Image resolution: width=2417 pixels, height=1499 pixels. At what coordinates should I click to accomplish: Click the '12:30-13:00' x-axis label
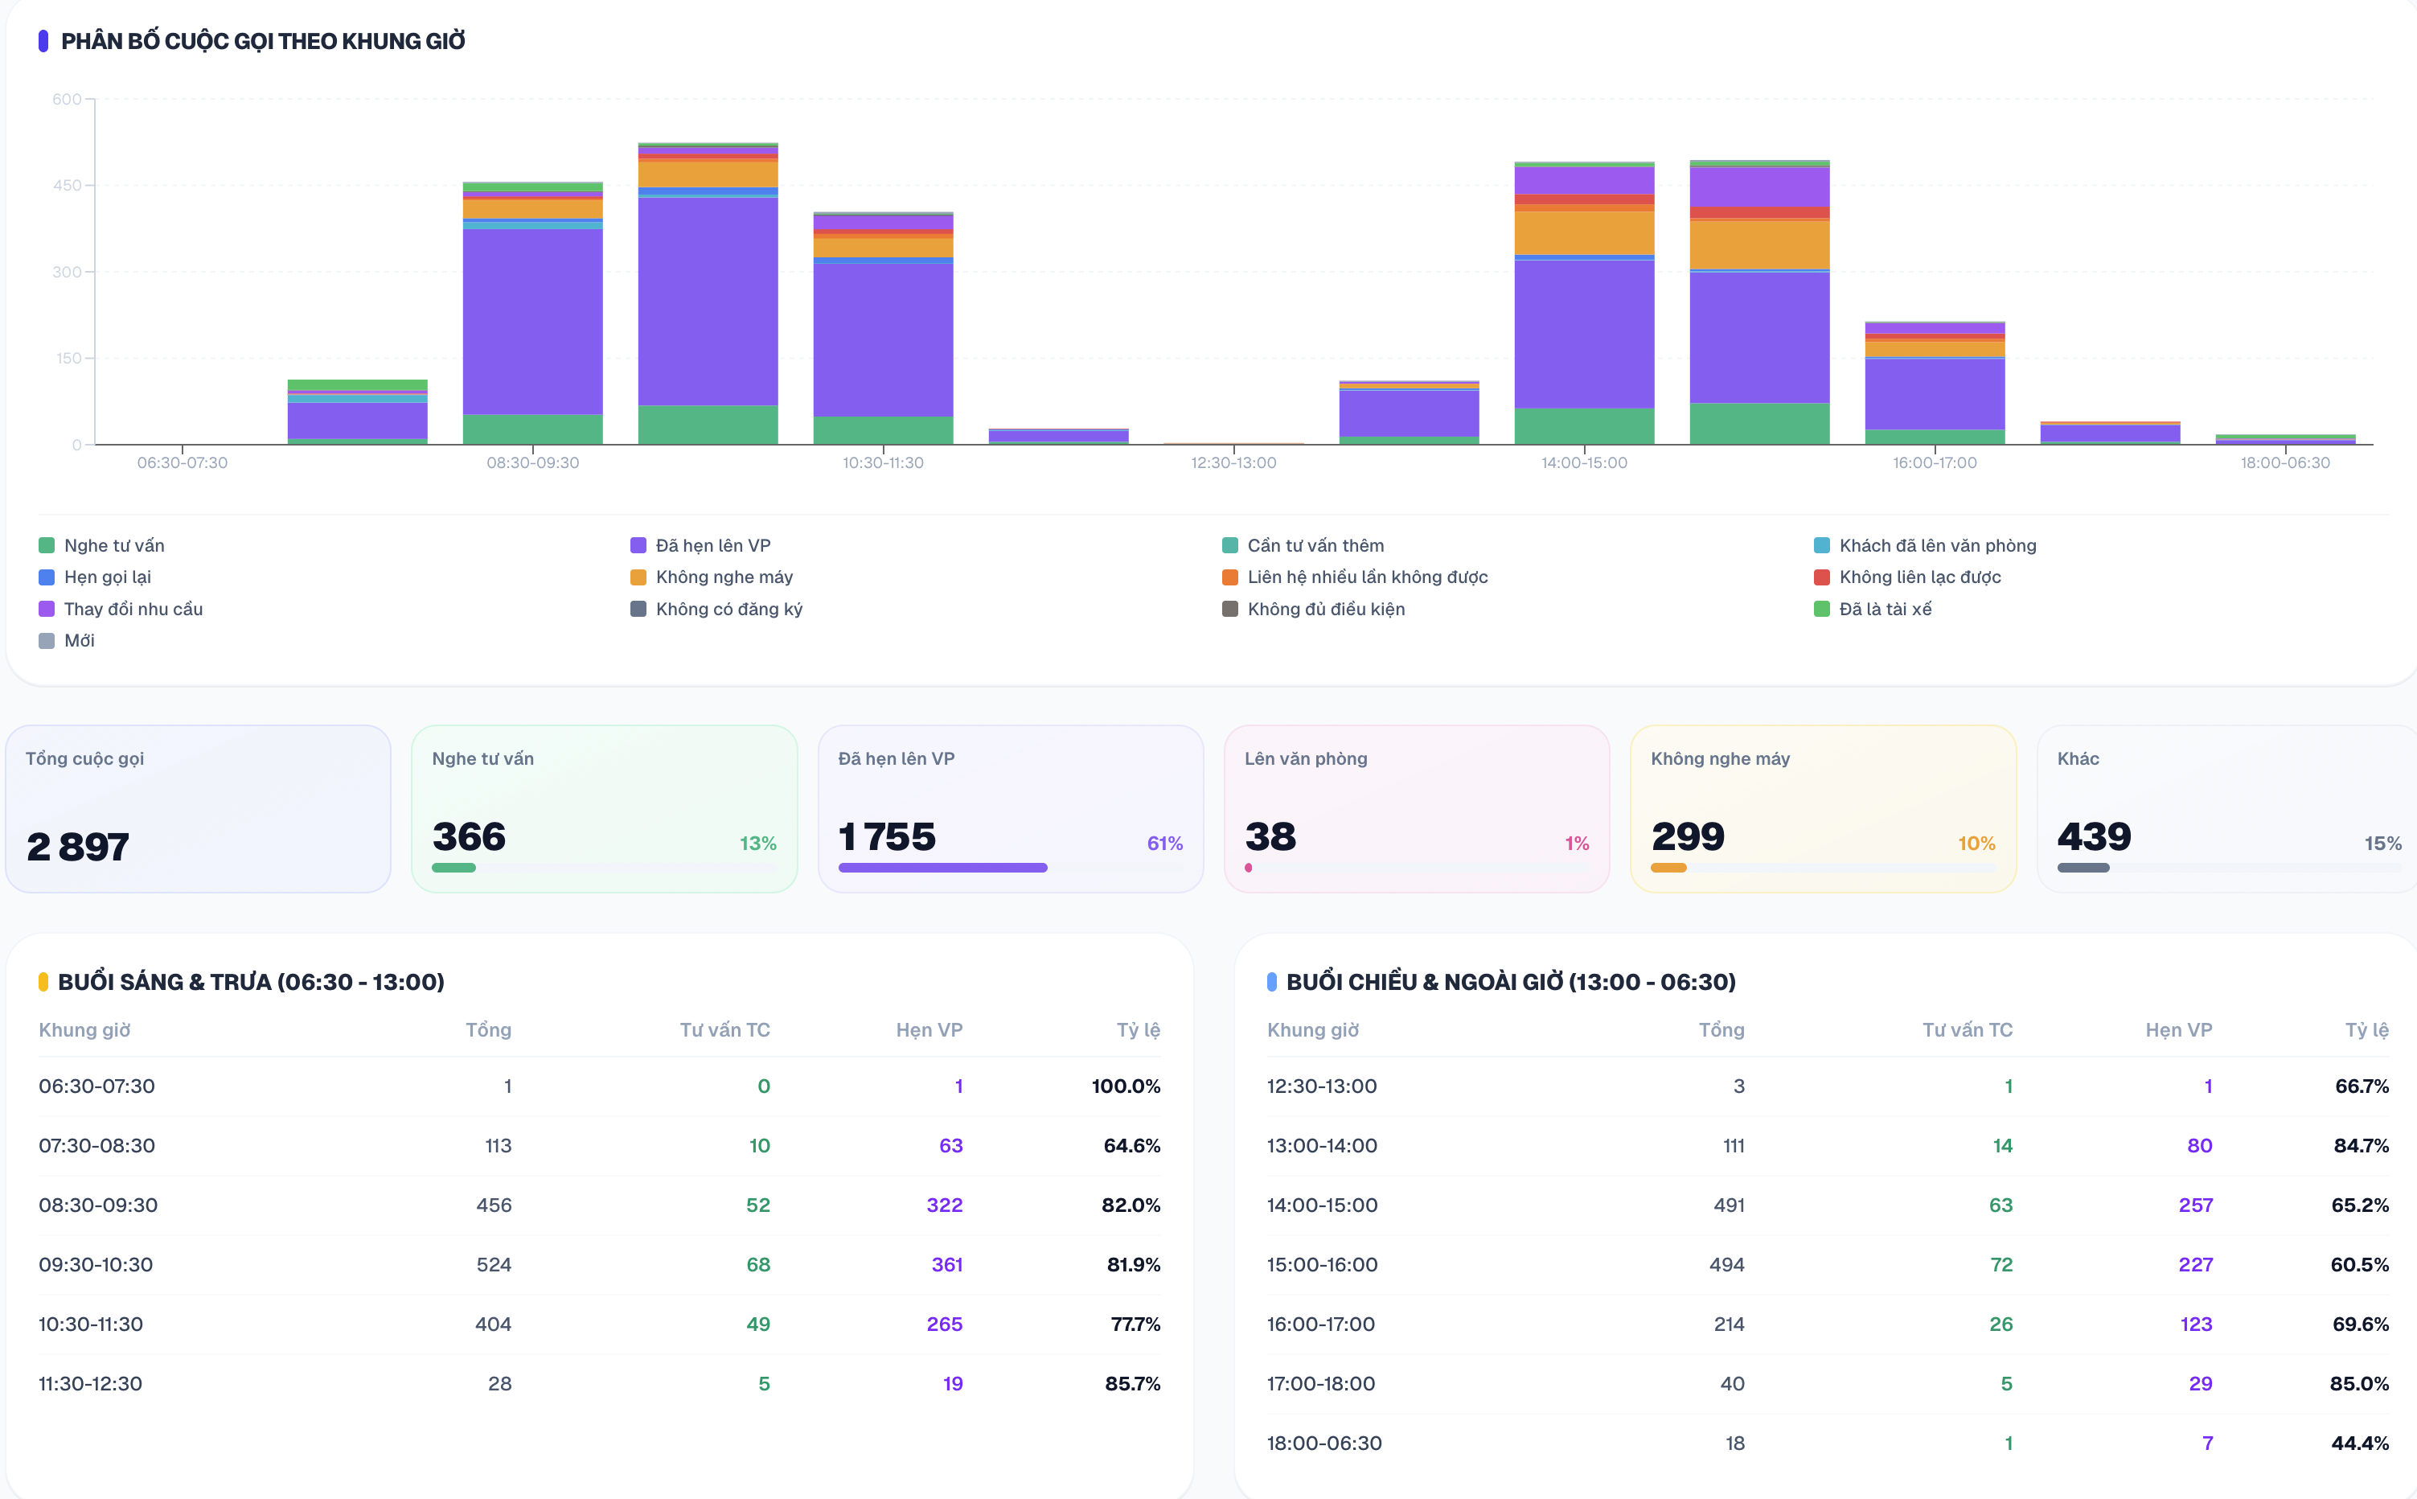(1233, 463)
